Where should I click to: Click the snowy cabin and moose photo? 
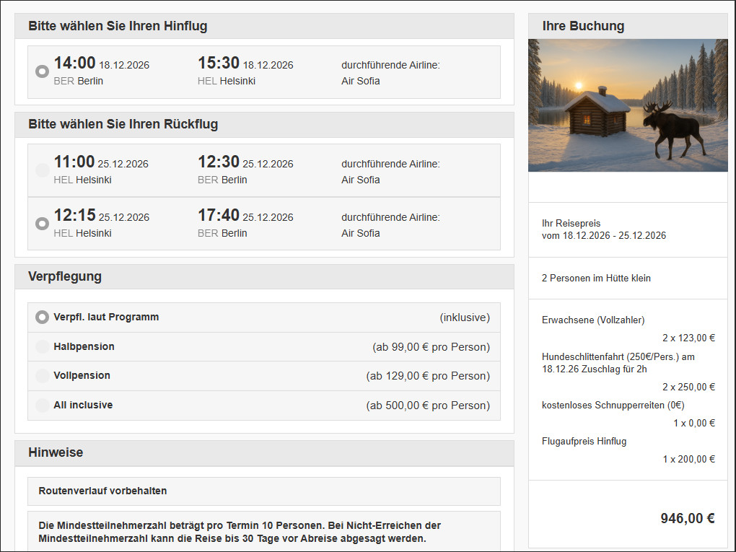(x=628, y=105)
